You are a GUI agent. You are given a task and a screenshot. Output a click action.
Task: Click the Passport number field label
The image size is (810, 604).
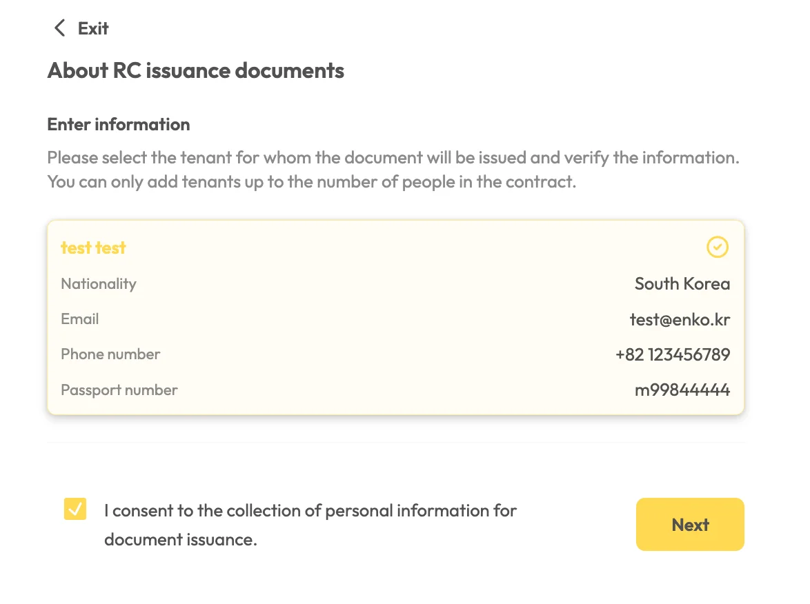click(x=119, y=390)
